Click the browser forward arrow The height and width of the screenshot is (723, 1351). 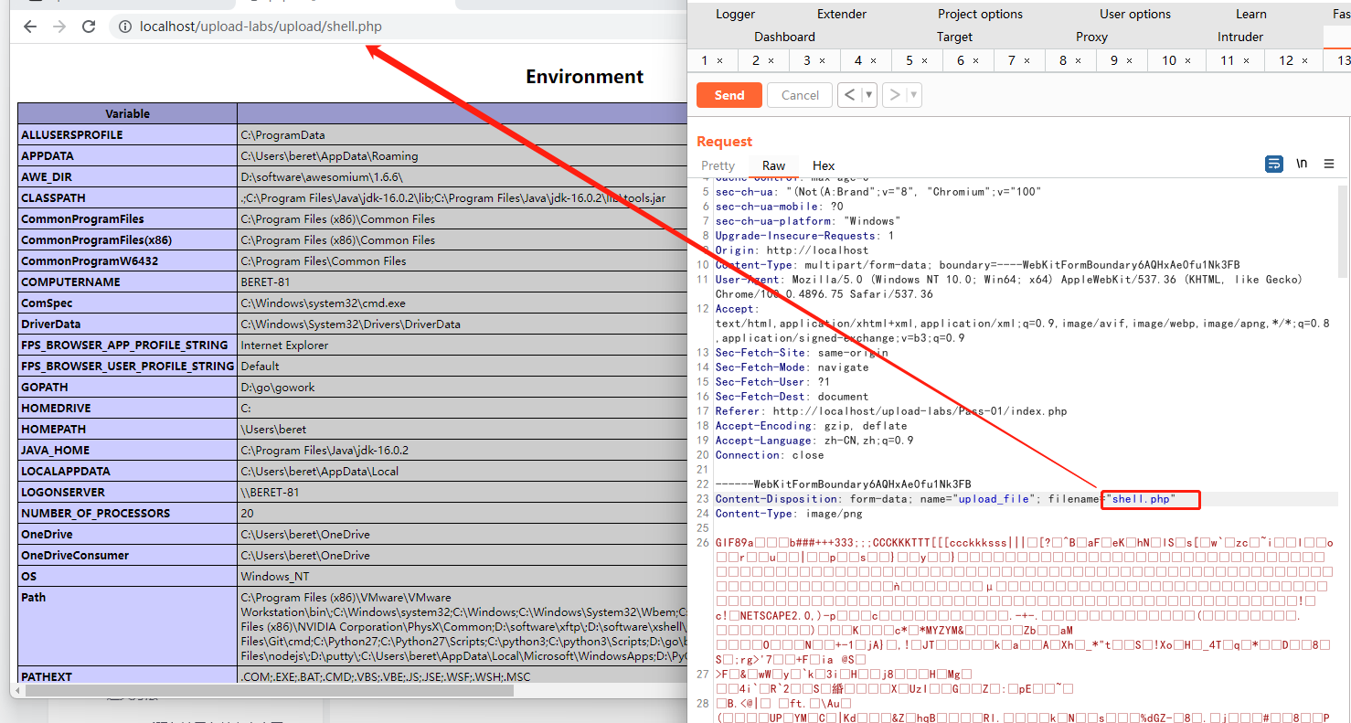coord(59,27)
